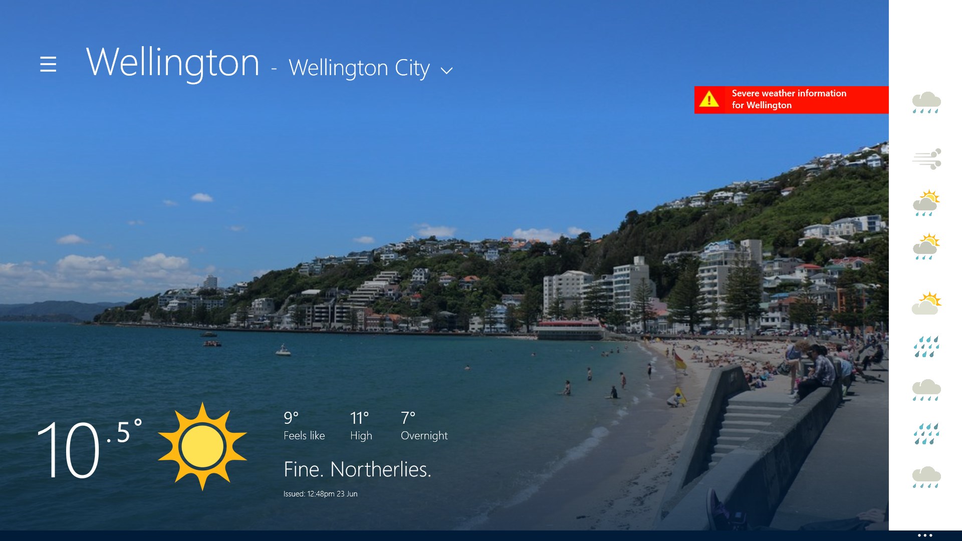The image size is (962, 541).
Task: Click the large sun current-conditions icon
Action: click(202, 446)
